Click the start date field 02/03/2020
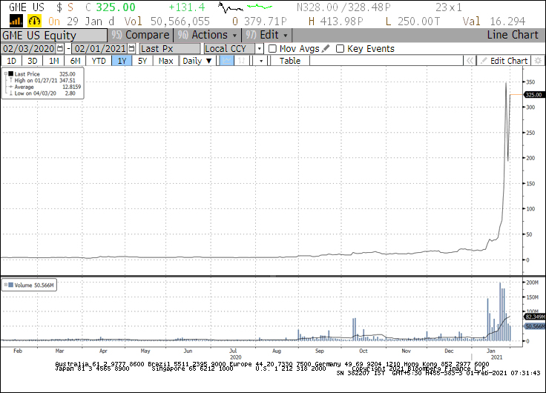 [x=29, y=49]
